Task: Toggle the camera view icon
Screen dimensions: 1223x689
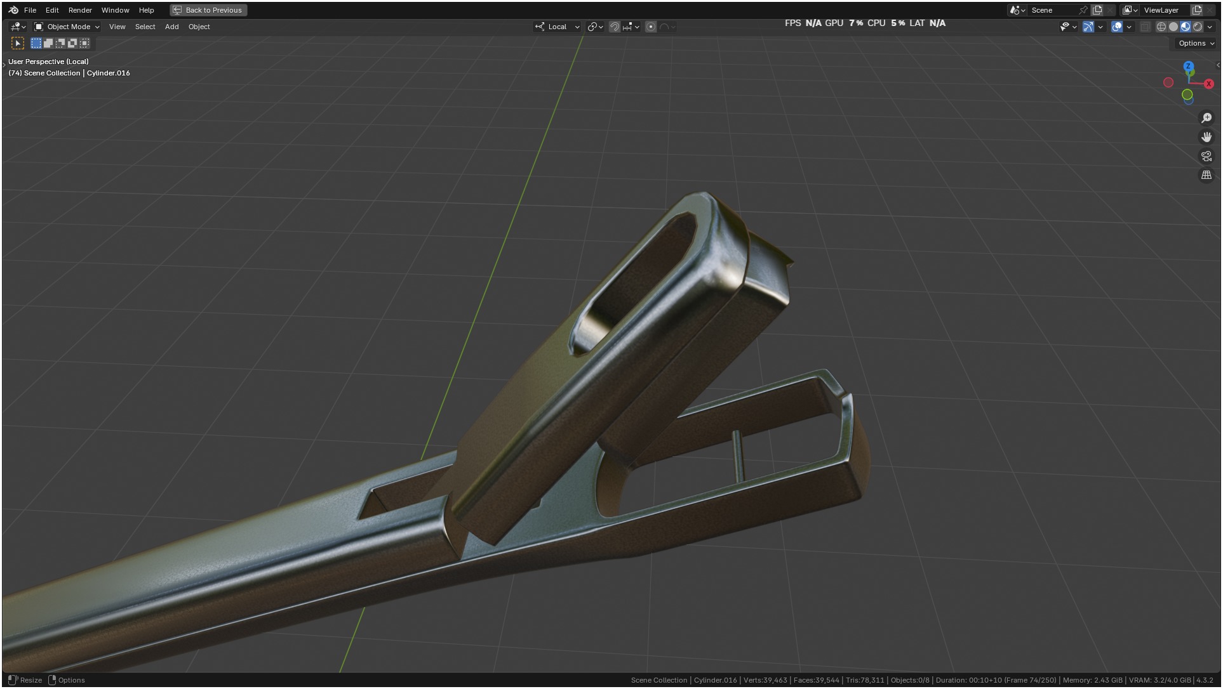Action: point(1206,156)
